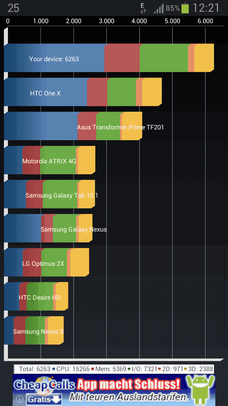Select the Motorola ATRIX 4G bar label
The width and height of the screenshot is (228, 406).
pos(49,161)
